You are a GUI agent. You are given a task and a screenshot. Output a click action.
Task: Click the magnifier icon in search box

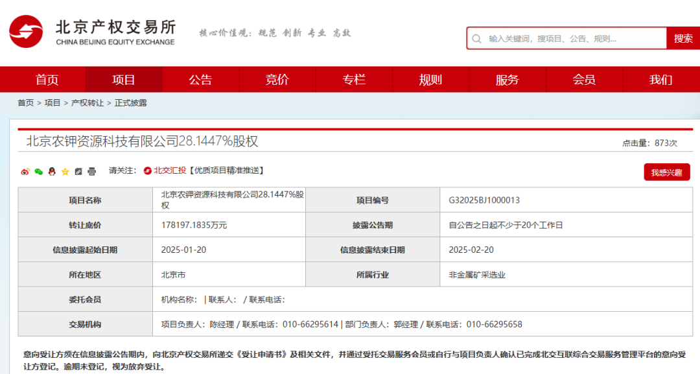[x=477, y=39]
